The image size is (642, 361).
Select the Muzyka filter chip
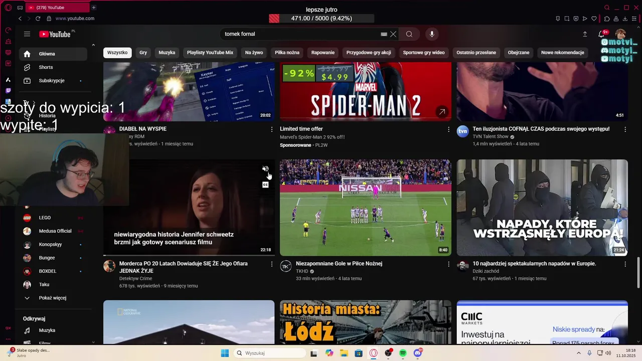click(167, 53)
